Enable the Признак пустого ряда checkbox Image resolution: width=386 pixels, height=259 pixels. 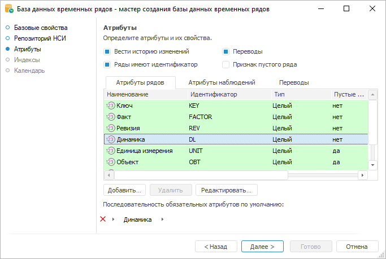point(227,64)
